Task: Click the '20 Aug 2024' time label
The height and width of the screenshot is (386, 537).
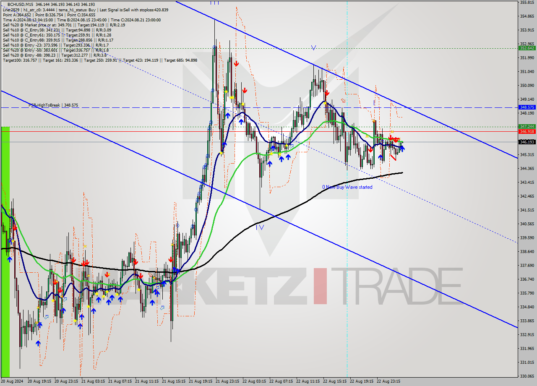Action: (12, 381)
